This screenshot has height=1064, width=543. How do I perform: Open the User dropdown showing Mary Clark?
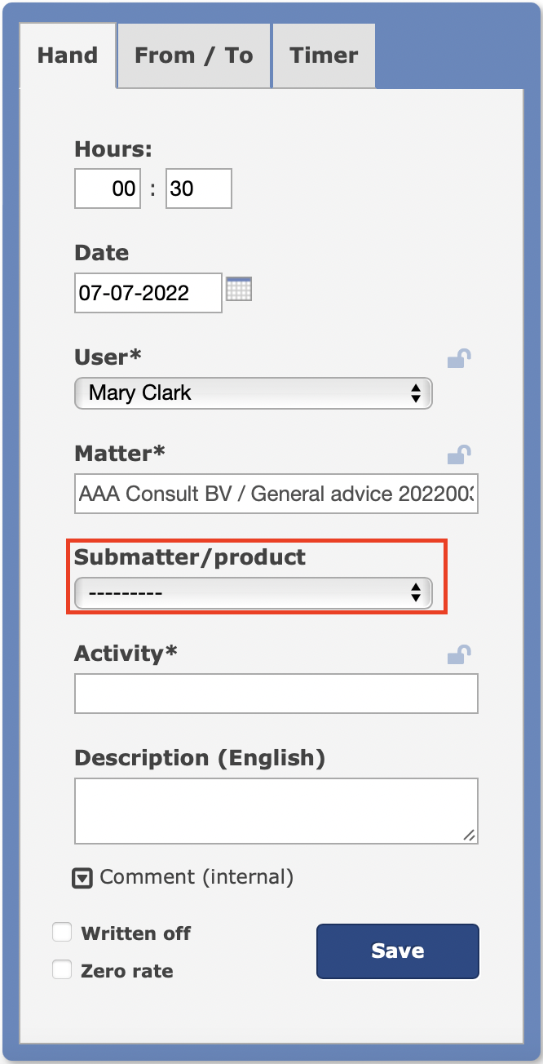point(253,392)
